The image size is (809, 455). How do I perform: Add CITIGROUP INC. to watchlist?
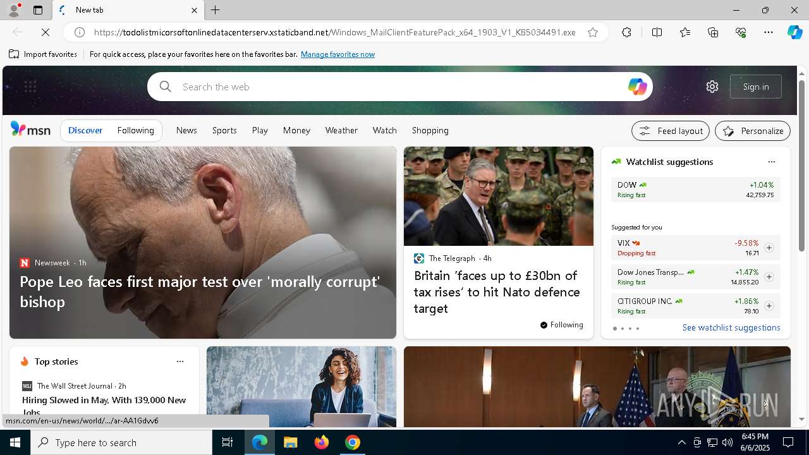(x=769, y=306)
